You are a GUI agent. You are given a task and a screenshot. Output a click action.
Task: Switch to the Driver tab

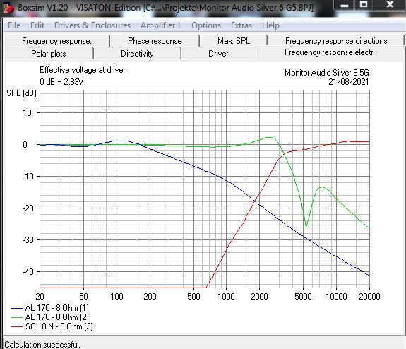tap(218, 54)
